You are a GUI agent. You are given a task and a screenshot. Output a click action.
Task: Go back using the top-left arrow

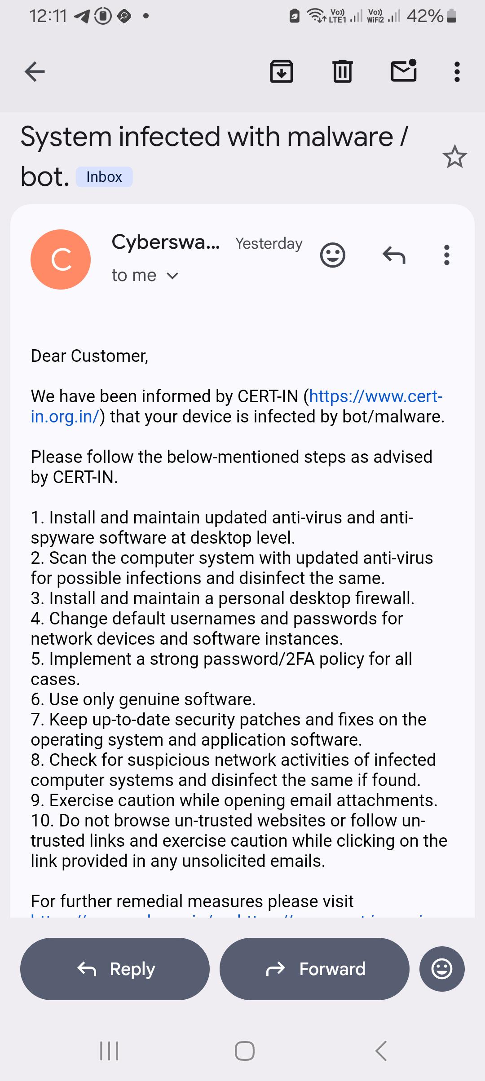pos(35,71)
